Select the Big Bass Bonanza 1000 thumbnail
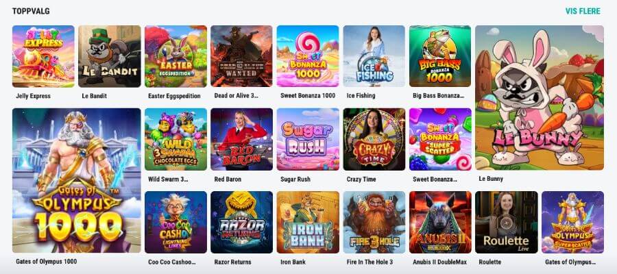This screenshot has width=617, height=274. tap(440, 56)
